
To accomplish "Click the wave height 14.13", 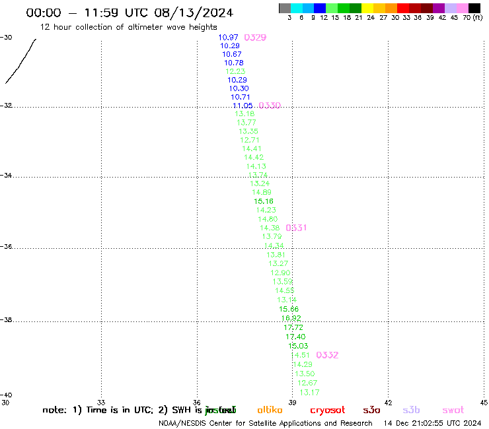I will 256,166.
